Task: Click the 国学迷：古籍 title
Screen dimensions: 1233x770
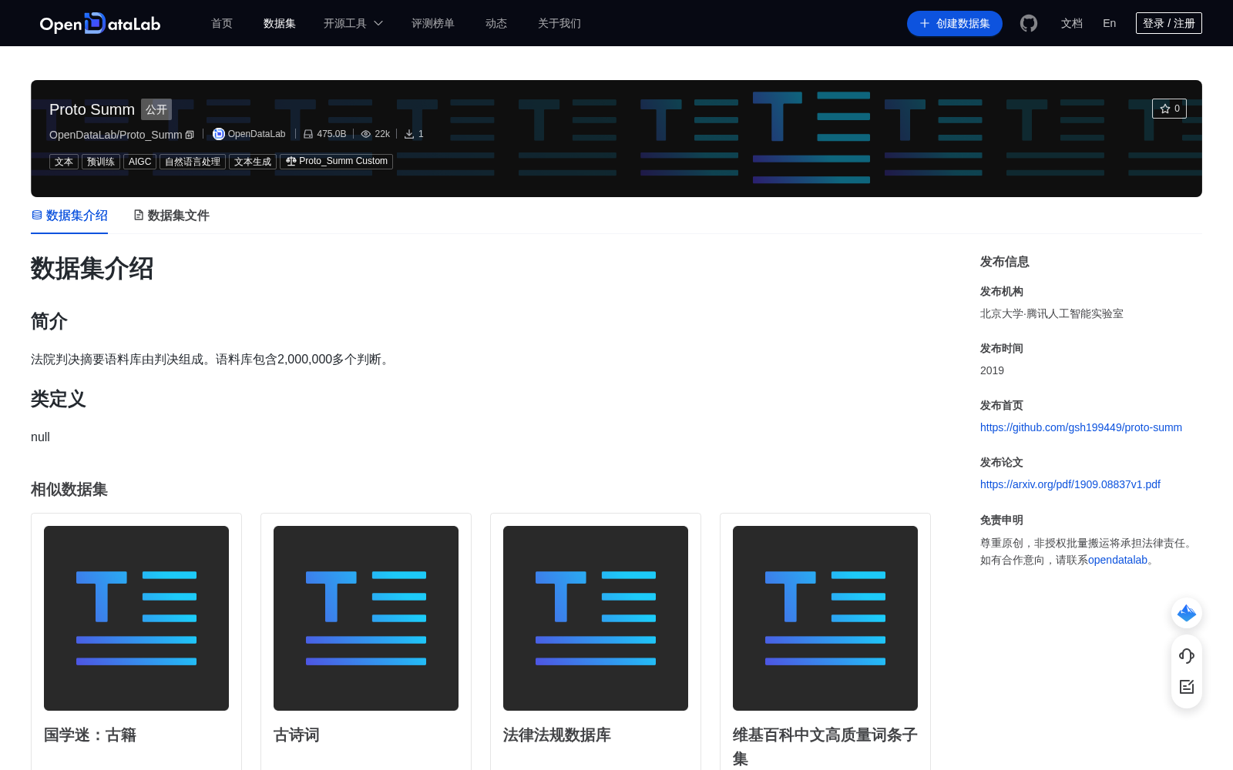Action: pos(90,735)
